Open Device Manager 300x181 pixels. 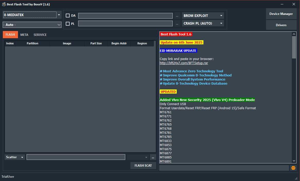[x=281, y=14]
